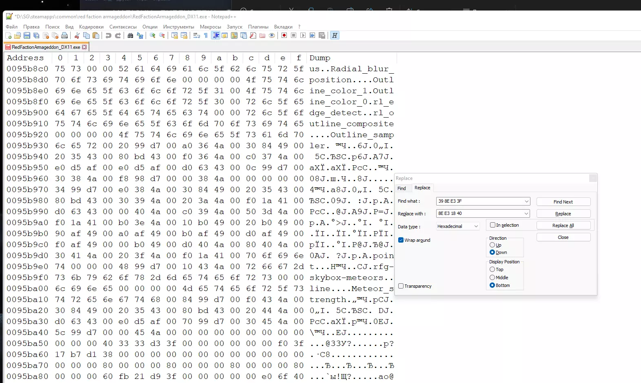Start macro recording with the red dot icon
641x383 pixels.
tap(284, 35)
